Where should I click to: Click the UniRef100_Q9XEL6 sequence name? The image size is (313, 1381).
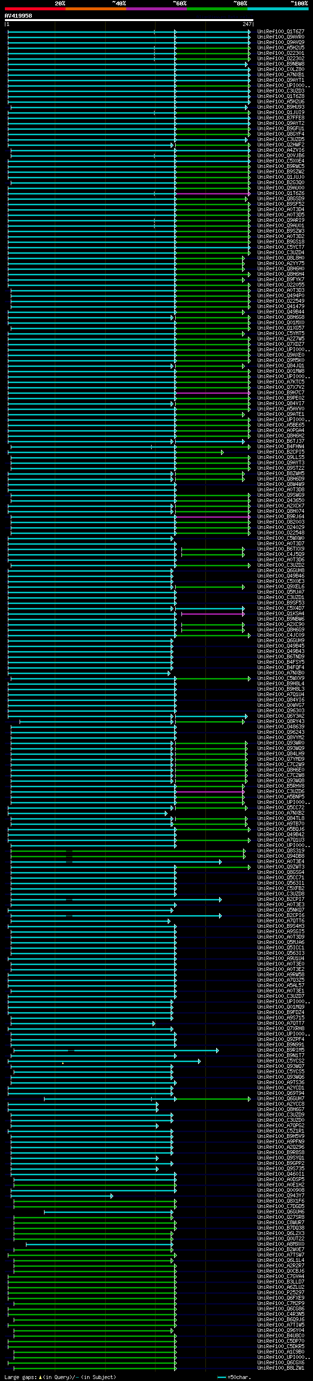pyautogui.click(x=280, y=586)
